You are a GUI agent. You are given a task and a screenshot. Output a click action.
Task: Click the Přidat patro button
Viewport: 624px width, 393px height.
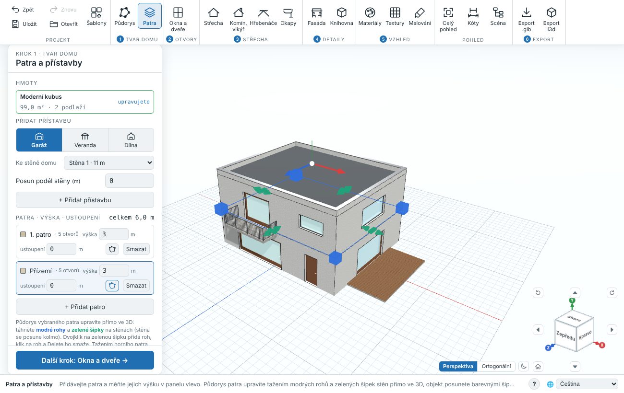tap(85, 307)
